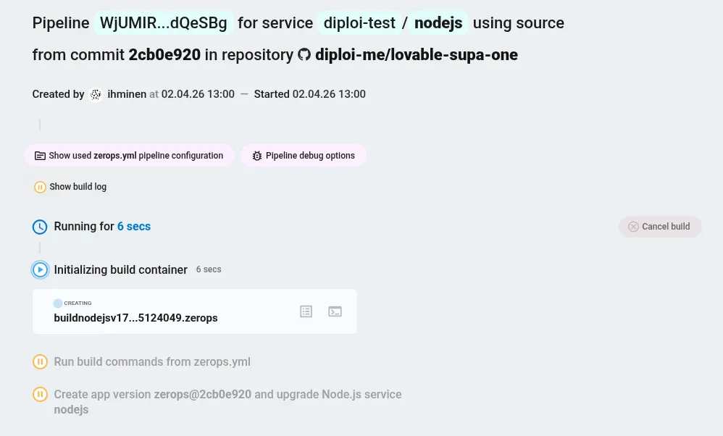Click the WjUMIR...dQeSBg pipeline ID chip
This screenshot has height=436, width=723.
coord(163,22)
